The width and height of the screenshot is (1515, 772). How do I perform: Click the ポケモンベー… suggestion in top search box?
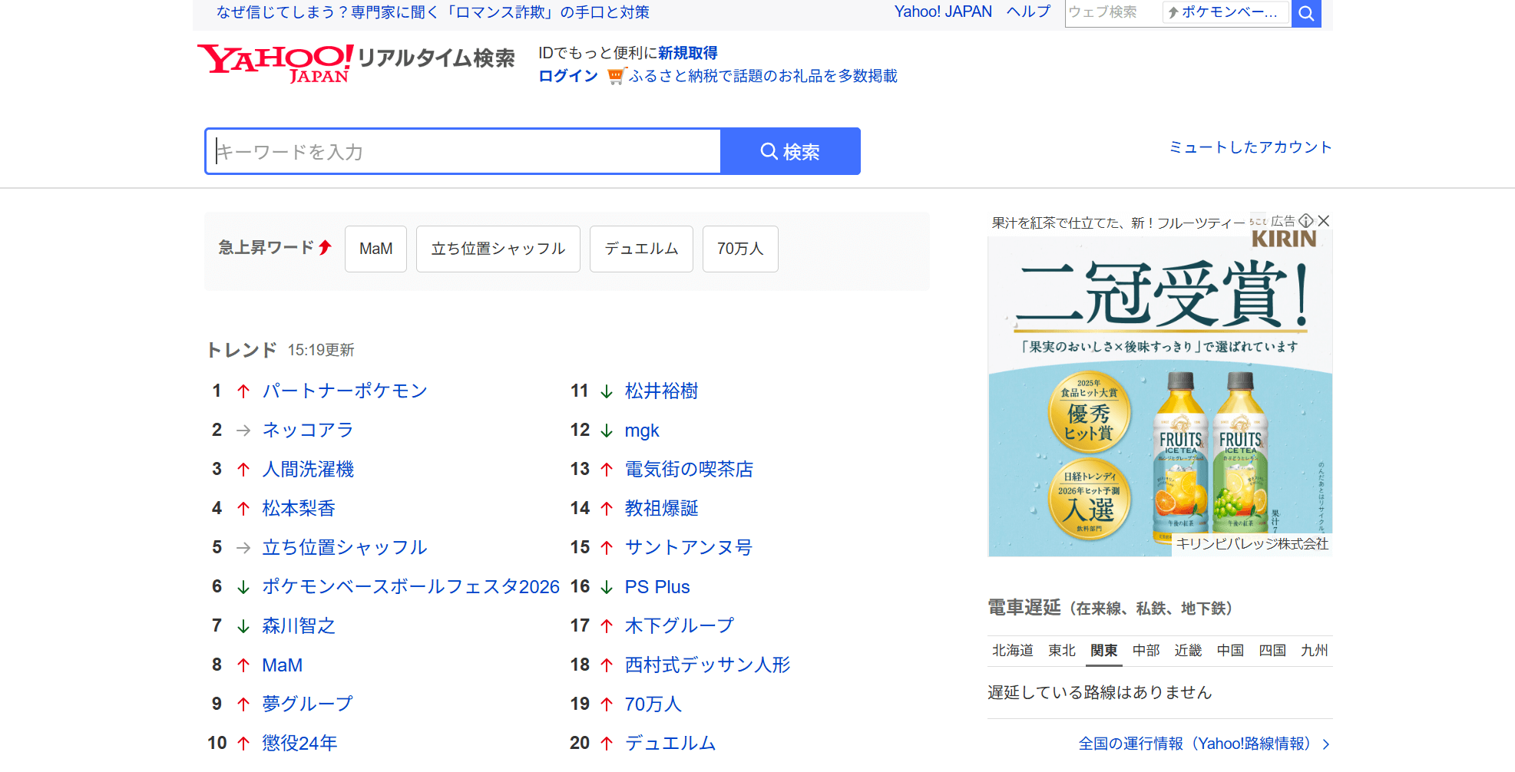pos(1226,12)
